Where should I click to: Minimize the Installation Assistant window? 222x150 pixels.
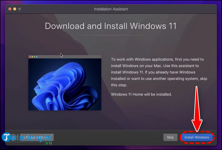[15, 9]
